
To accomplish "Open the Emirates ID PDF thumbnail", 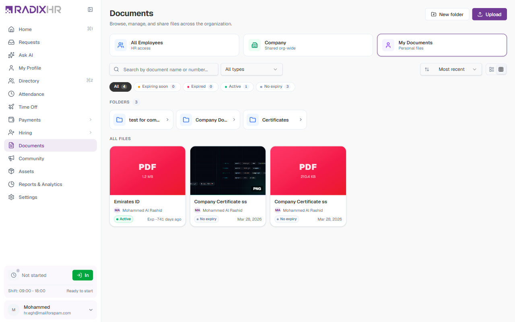I will 148,171.
